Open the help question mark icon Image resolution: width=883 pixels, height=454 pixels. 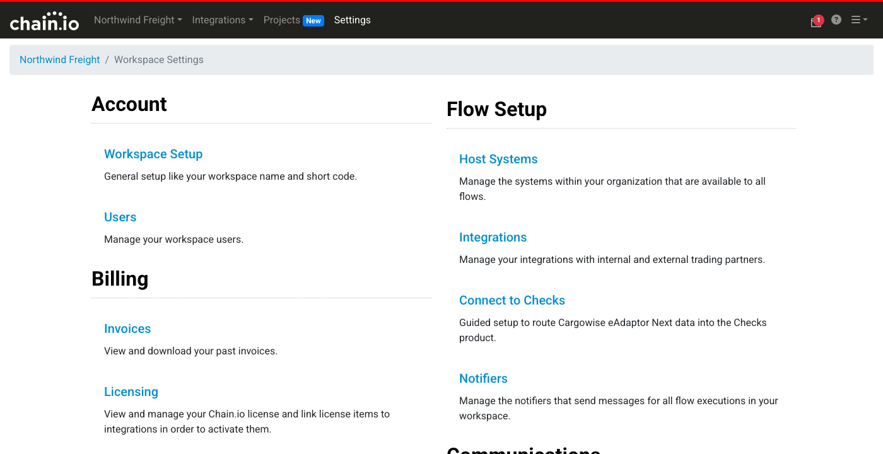[x=836, y=20]
